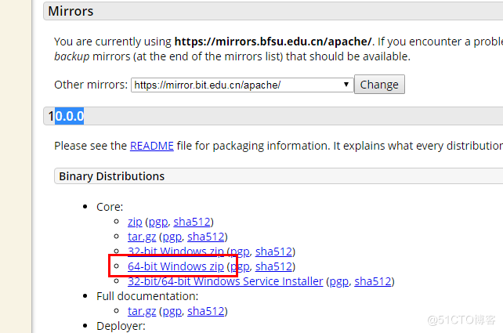
Task: Open the README file link
Action: tap(147, 146)
